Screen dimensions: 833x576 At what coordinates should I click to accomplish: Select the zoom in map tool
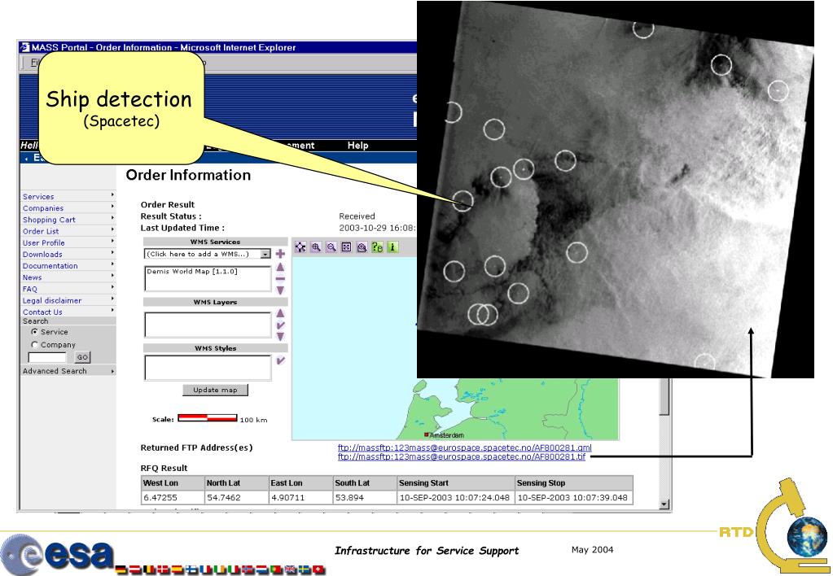[x=316, y=247]
